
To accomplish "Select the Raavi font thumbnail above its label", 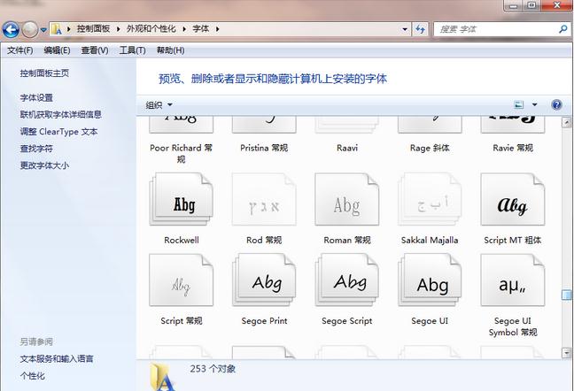I will (346, 125).
